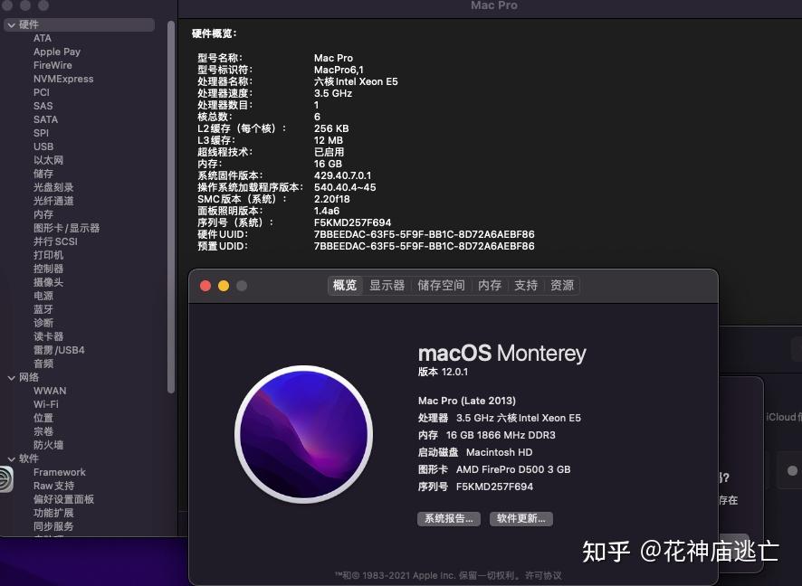
Task: Click the version 12.0.1 text
Action: (x=443, y=372)
